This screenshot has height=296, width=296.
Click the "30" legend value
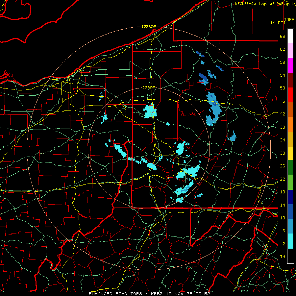point(283,153)
